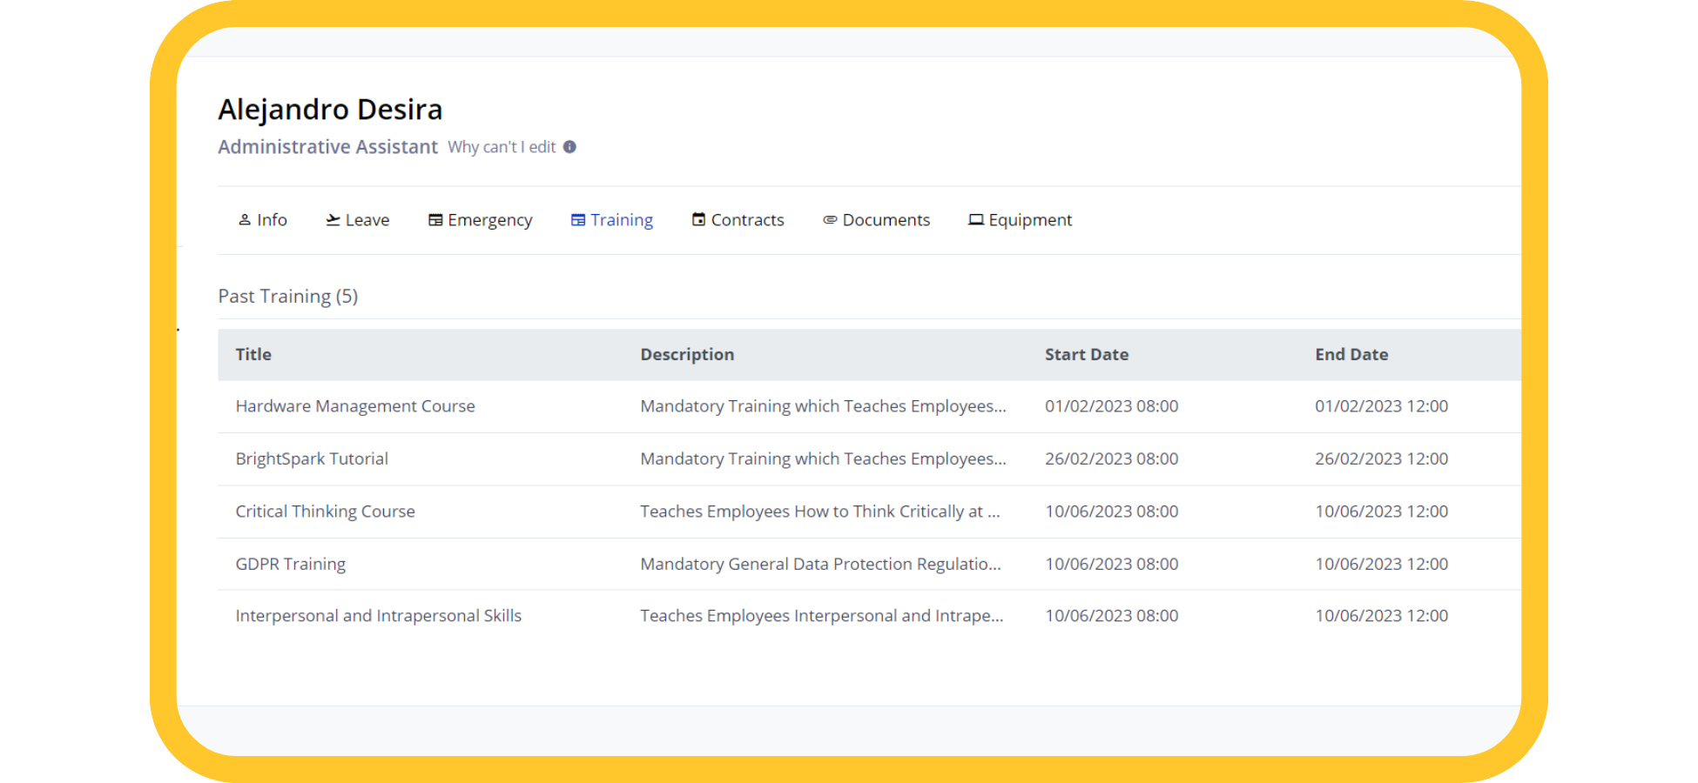Open the Leave tab
1698x783 pixels.
tap(367, 220)
